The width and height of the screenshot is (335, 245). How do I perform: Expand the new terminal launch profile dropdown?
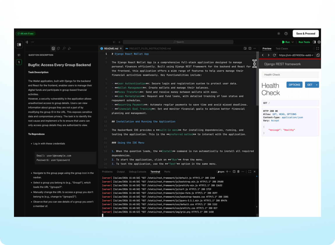point(230,172)
